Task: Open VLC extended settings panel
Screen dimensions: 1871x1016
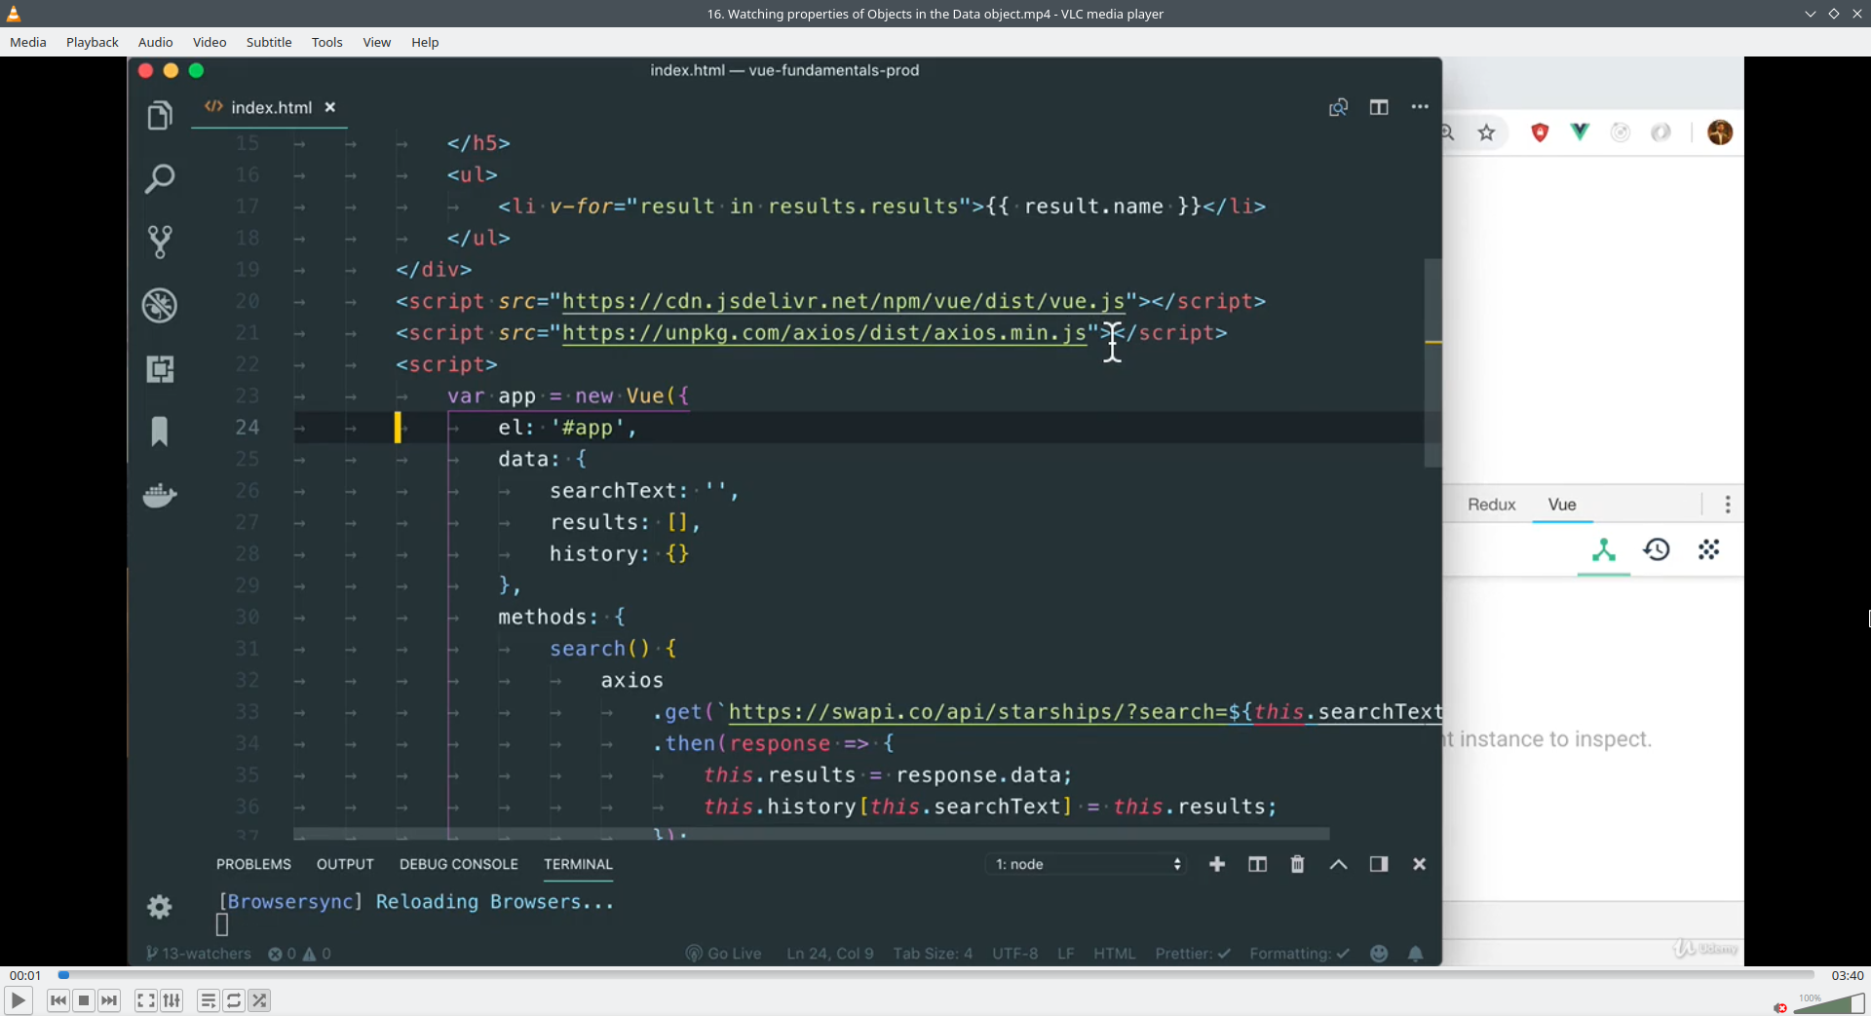Action: click(x=172, y=1000)
